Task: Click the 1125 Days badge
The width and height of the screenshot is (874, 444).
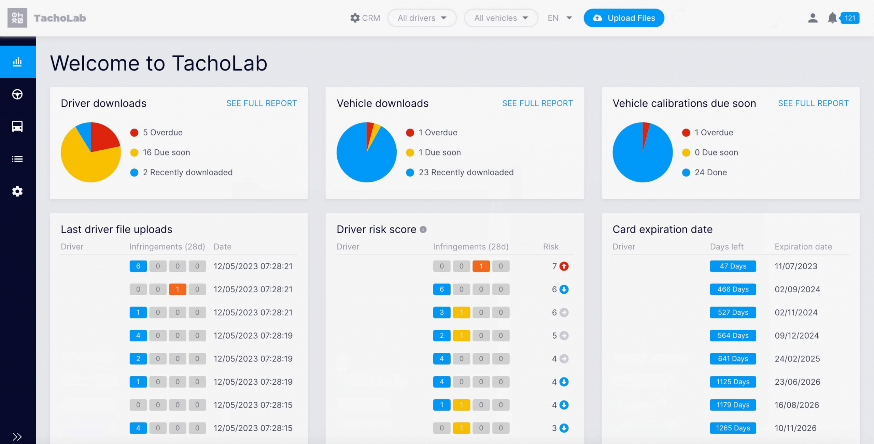Action: click(733, 382)
